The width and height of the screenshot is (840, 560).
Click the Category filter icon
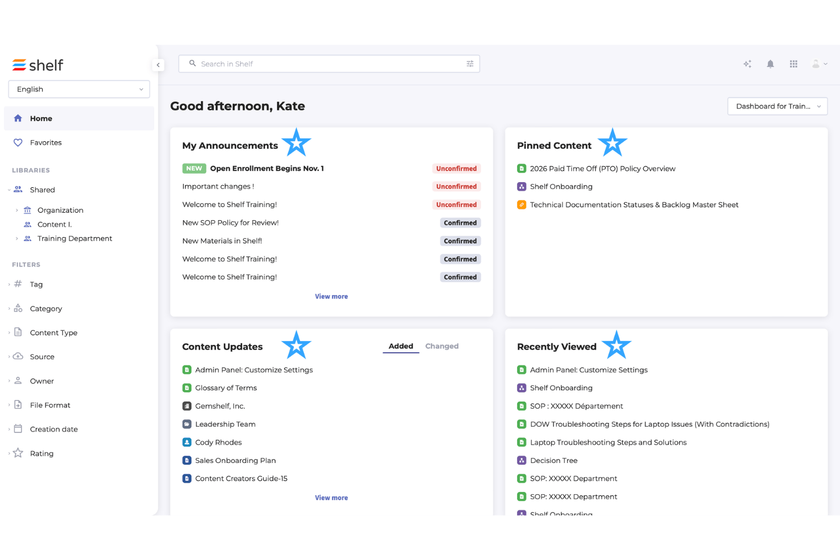coord(18,309)
